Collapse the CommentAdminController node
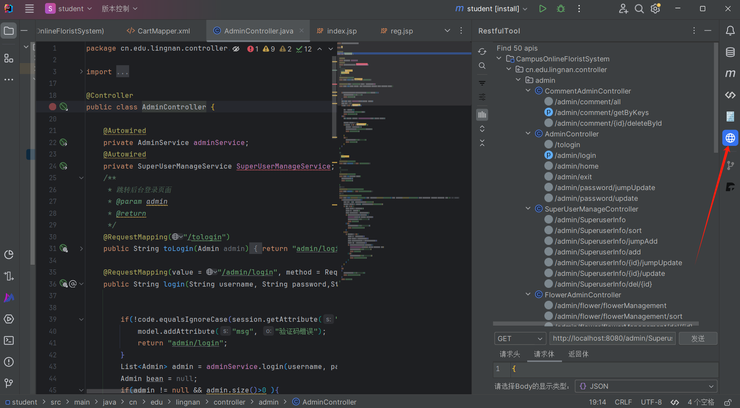 [x=528, y=91]
